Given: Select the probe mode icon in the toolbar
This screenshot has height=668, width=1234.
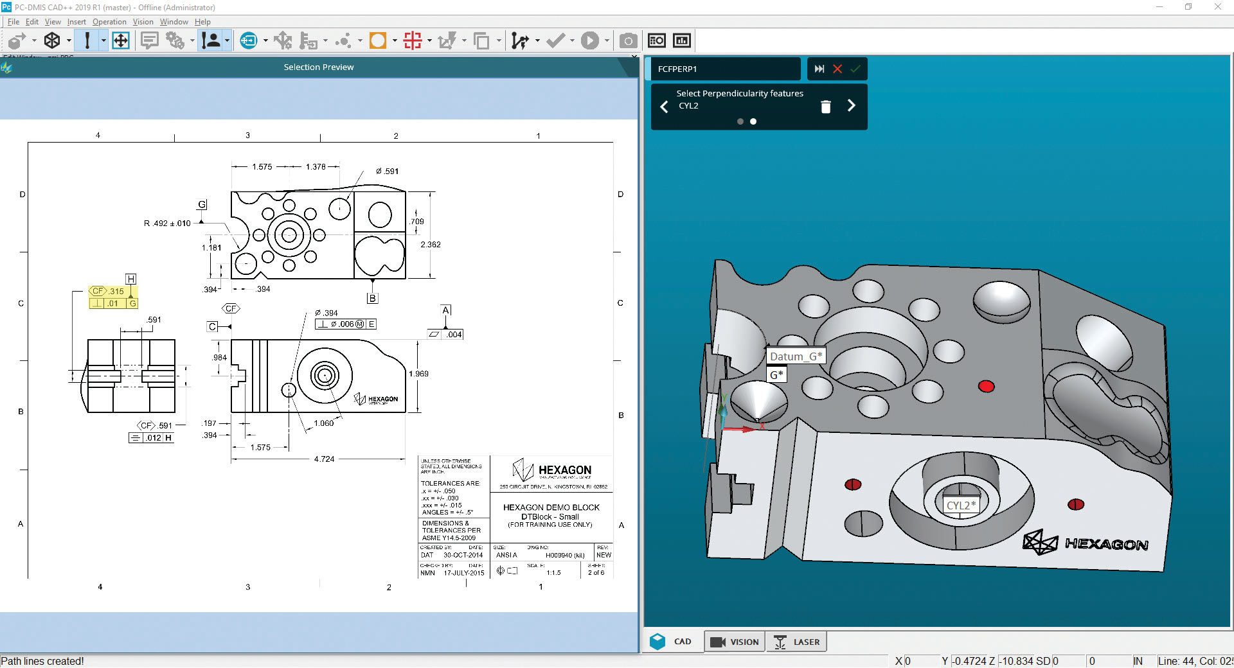Looking at the screenshot, I should click(x=87, y=40).
